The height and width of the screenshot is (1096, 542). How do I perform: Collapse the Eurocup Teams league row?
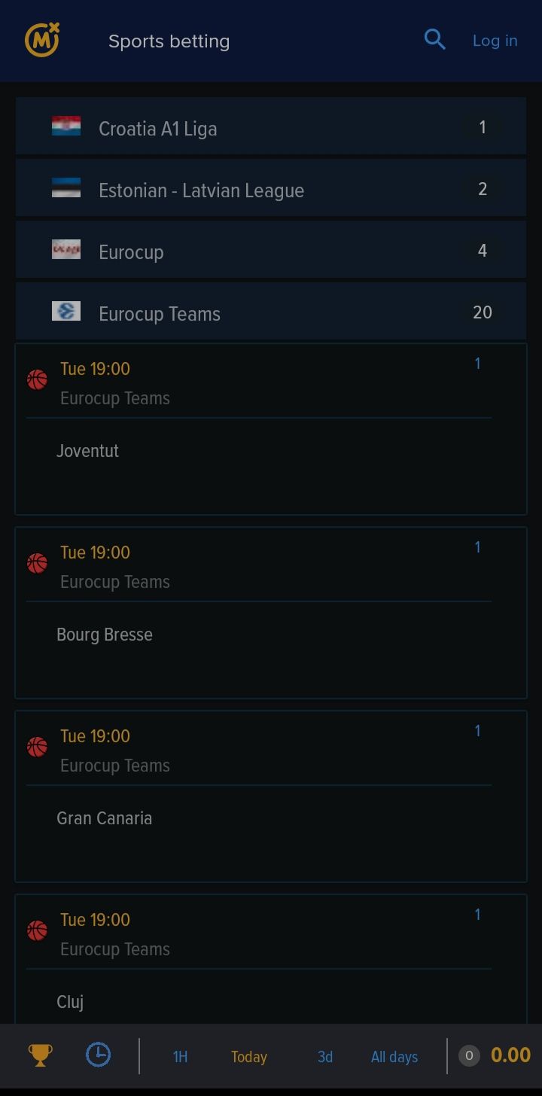(x=271, y=312)
